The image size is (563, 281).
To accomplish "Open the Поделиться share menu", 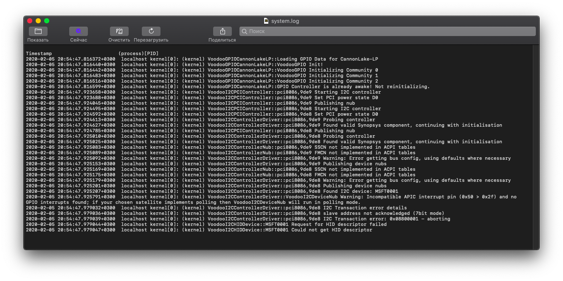I will 222,31.
